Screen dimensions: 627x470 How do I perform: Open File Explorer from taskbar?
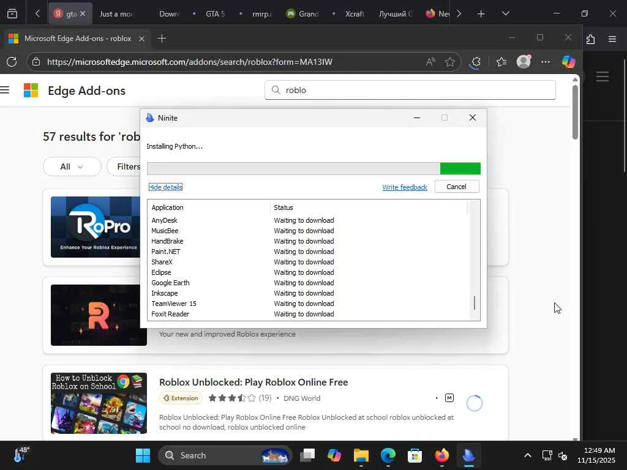(x=361, y=455)
